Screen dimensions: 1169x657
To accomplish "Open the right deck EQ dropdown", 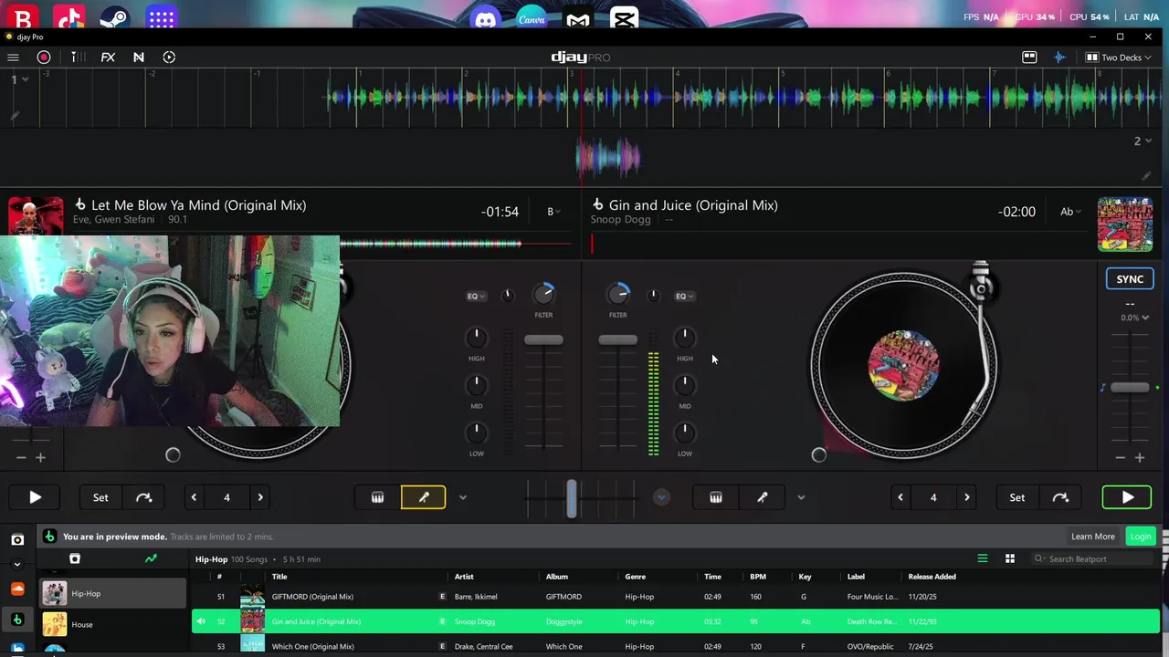I will click(685, 296).
